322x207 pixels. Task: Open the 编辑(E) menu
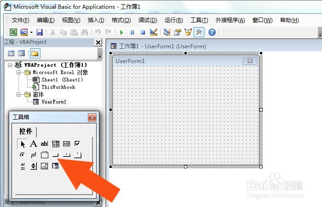click(x=46, y=20)
